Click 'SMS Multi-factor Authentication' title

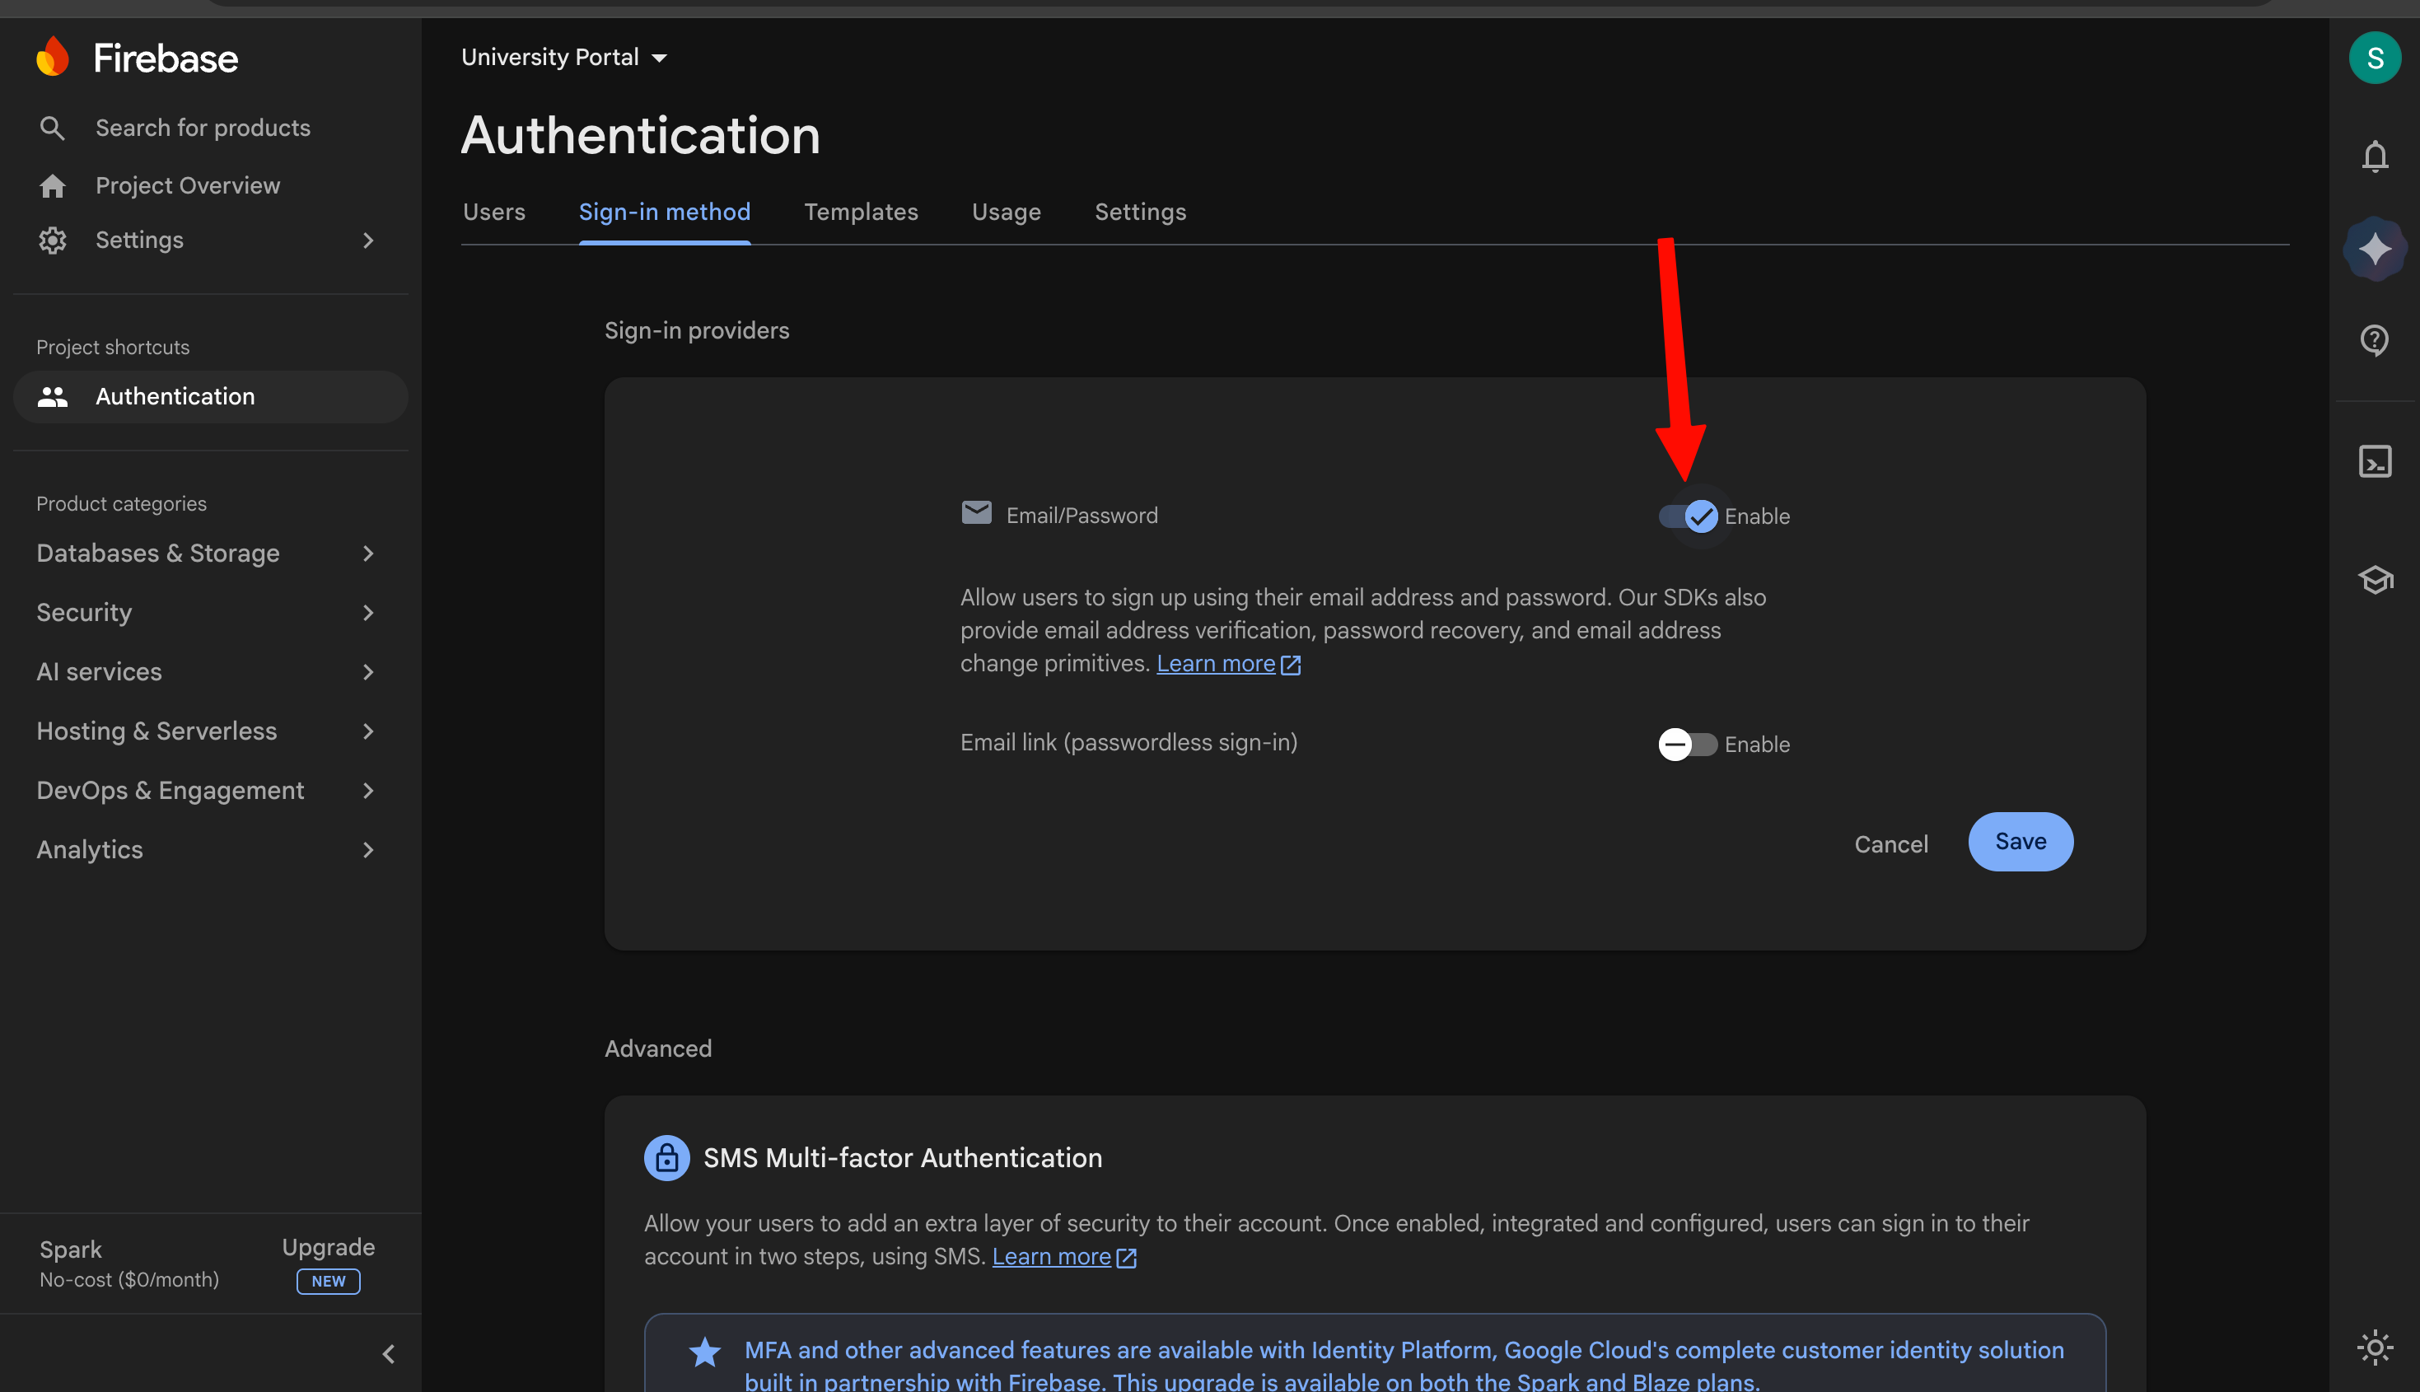click(902, 1158)
